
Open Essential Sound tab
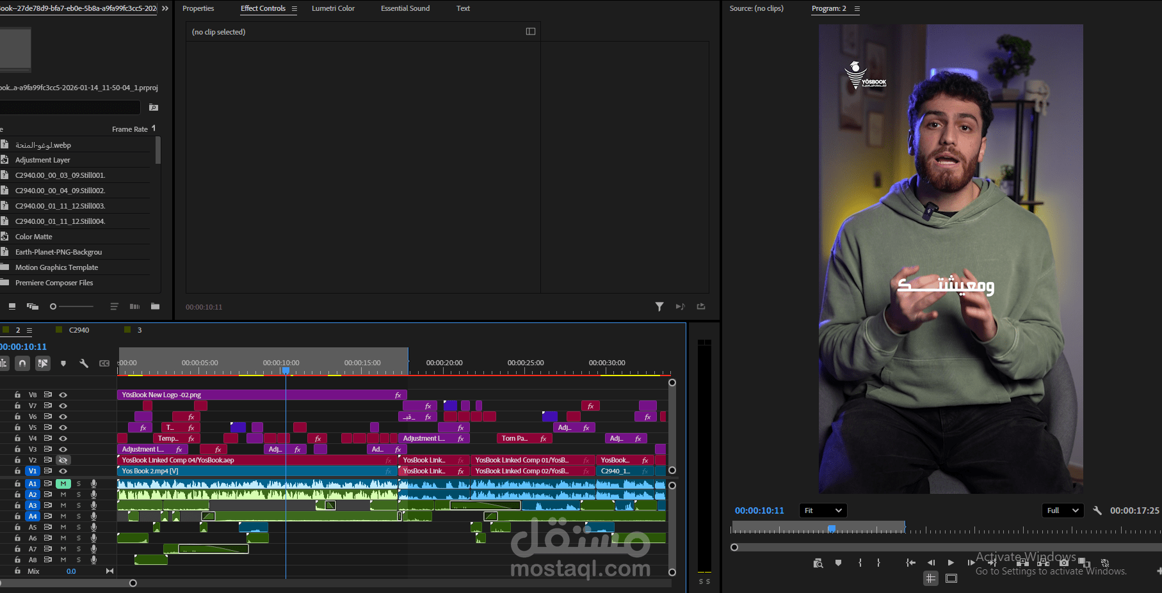click(405, 8)
